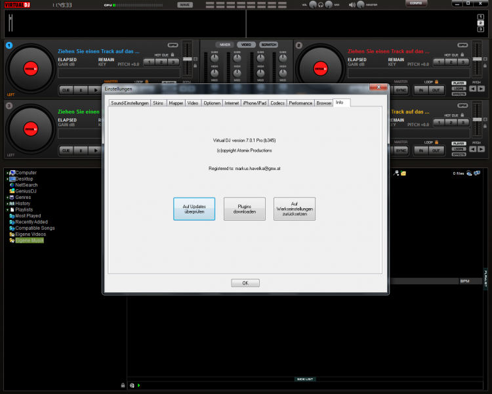Click deck 1 BPM button
The image size is (492, 394).
point(173,45)
